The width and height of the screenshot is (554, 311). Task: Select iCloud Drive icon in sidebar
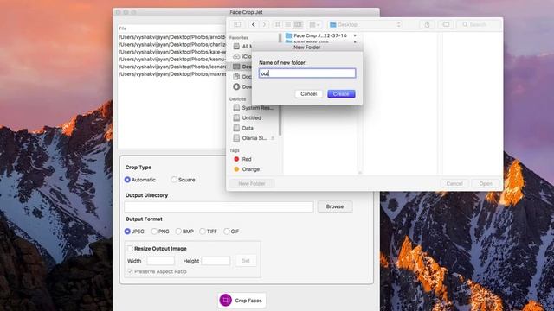(x=236, y=56)
